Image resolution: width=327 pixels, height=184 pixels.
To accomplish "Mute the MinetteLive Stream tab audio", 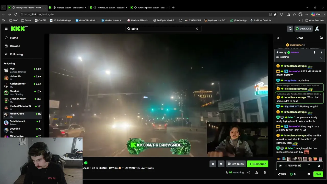I will (95, 7).
